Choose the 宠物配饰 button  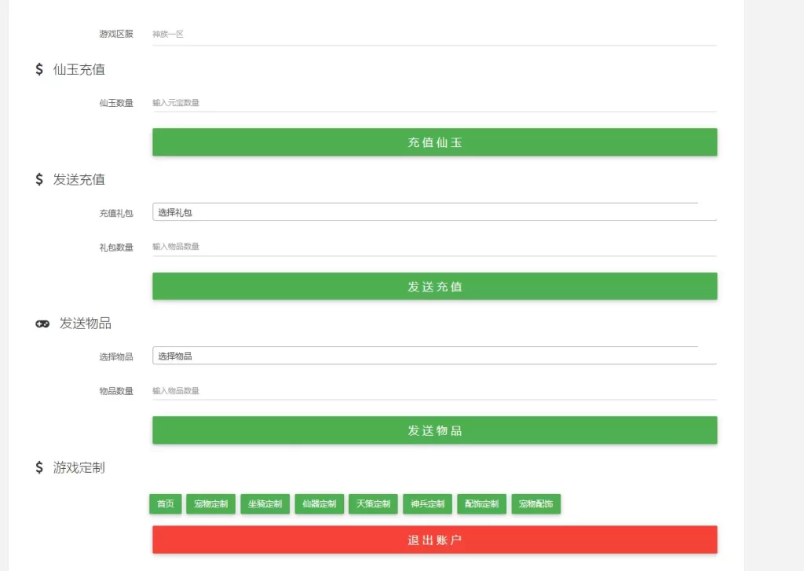click(535, 504)
